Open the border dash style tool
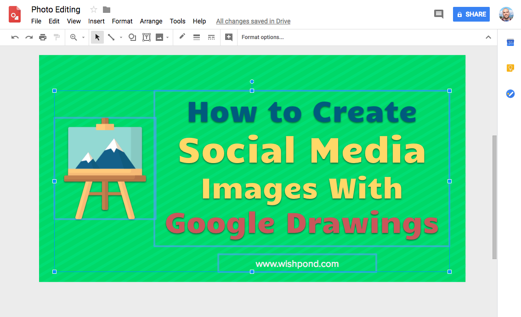521x317 pixels. tap(211, 37)
